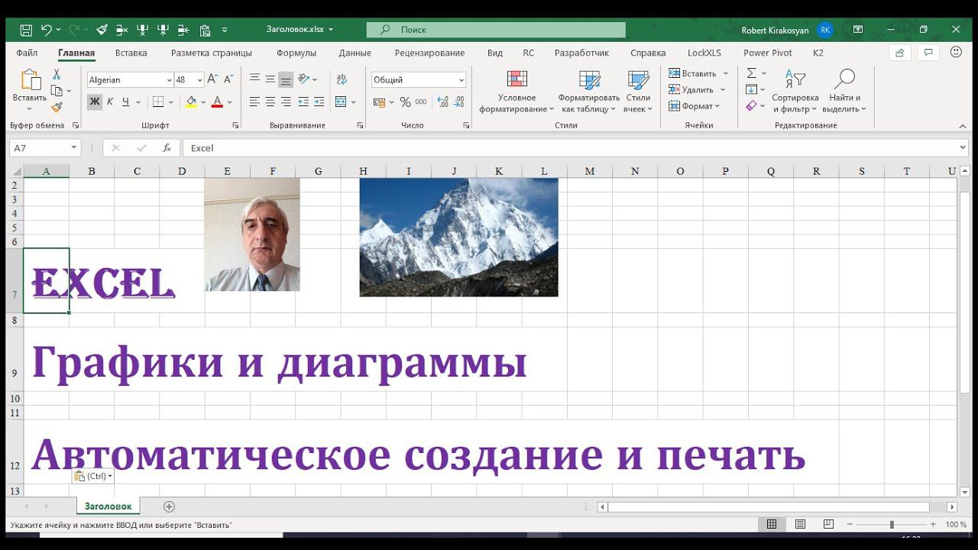This screenshot has height=550, width=978.
Task: Open the font size dropdown showing 48
Action: (x=199, y=80)
